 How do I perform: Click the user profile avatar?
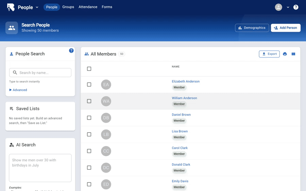[278, 7]
